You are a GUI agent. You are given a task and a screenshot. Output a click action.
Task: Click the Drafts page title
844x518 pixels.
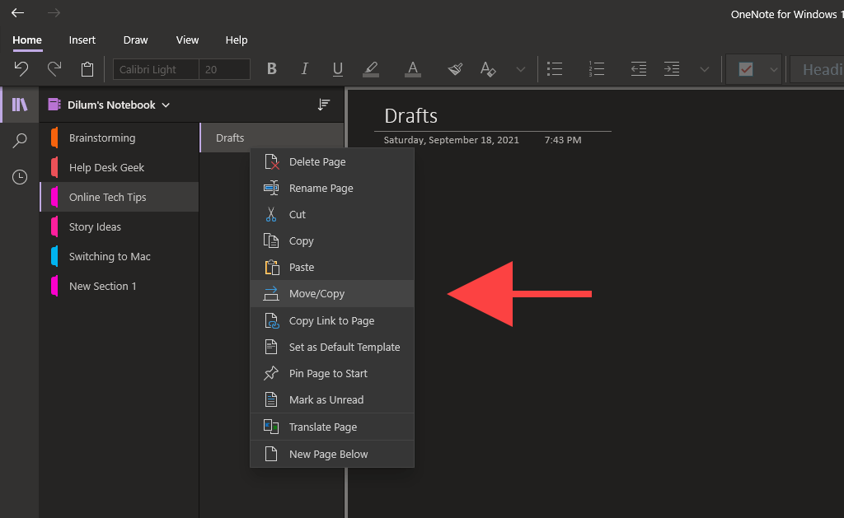410,115
